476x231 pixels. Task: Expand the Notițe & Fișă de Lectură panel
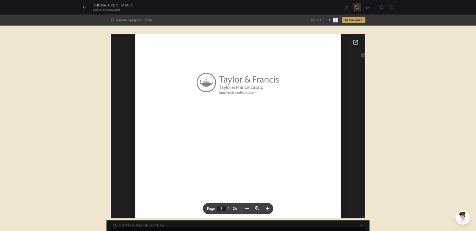tap(361, 226)
